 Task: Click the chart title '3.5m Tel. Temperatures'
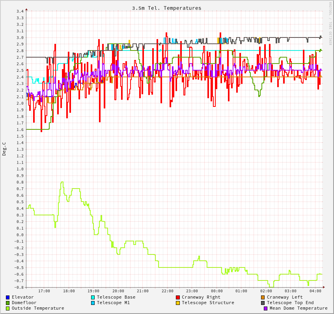(166, 8)
